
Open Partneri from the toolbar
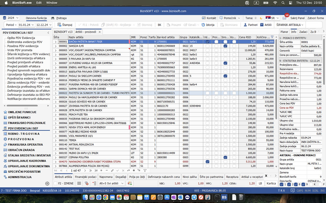pos(250,25)
